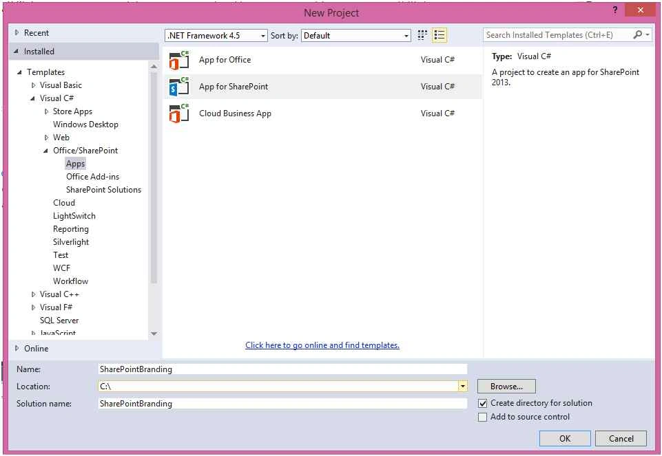Select the Reporting category
This screenshot has height=456, width=662.
click(x=70, y=229)
